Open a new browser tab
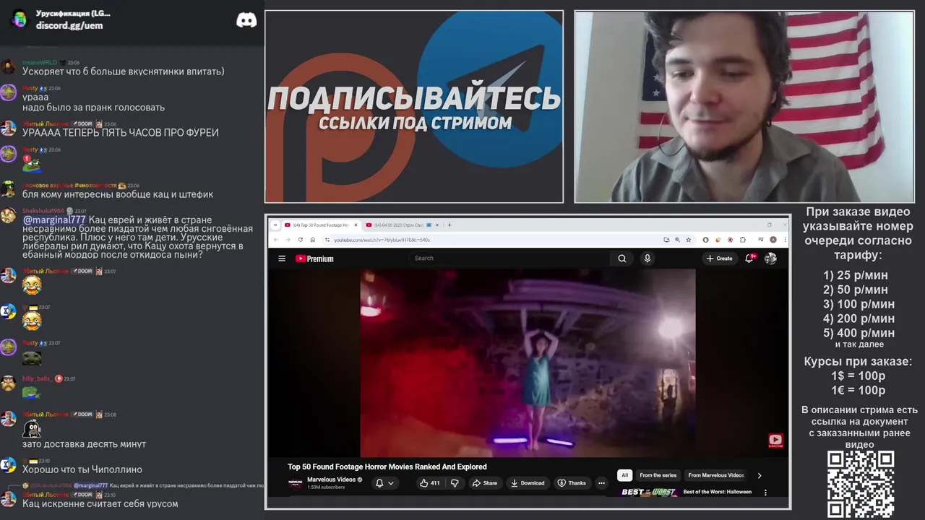This screenshot has height=520, width=925. 449,225
